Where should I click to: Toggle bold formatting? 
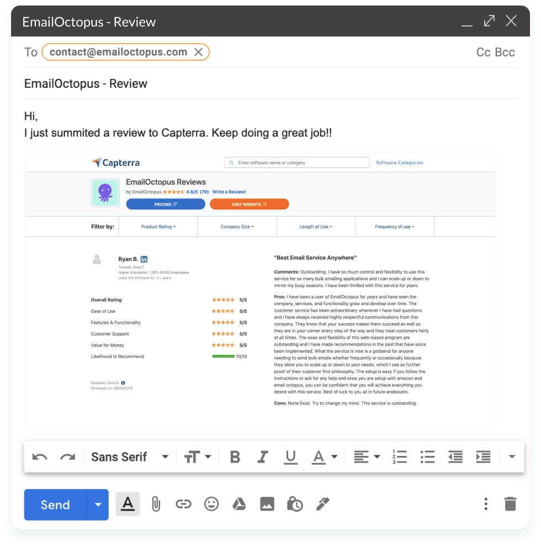(235, 457)
